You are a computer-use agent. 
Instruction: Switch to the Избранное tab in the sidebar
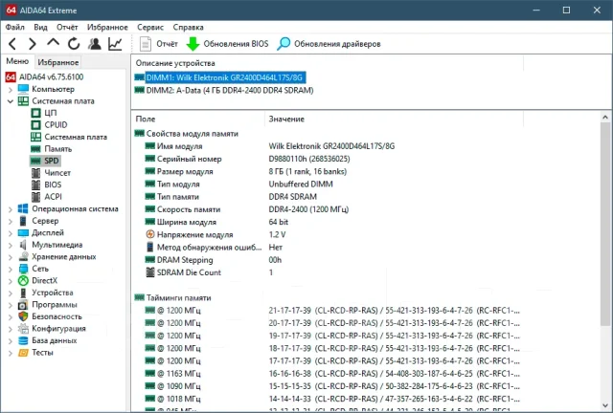tap(57, 62)
